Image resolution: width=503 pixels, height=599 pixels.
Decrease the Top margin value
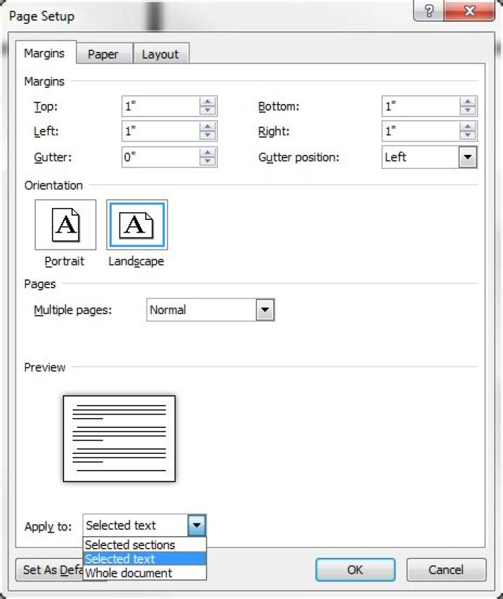pyautogui.click(x=207, y=110)
